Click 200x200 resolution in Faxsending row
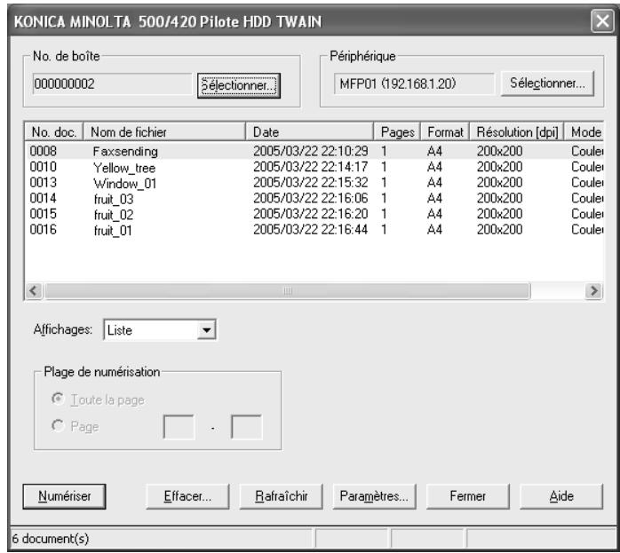Viewport: 620px width, 553px height. (500, 151)
